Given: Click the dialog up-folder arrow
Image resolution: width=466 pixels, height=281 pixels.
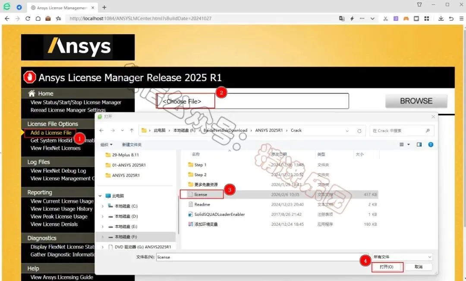Looking at the screenshot, I should click(x=132, y=130).
